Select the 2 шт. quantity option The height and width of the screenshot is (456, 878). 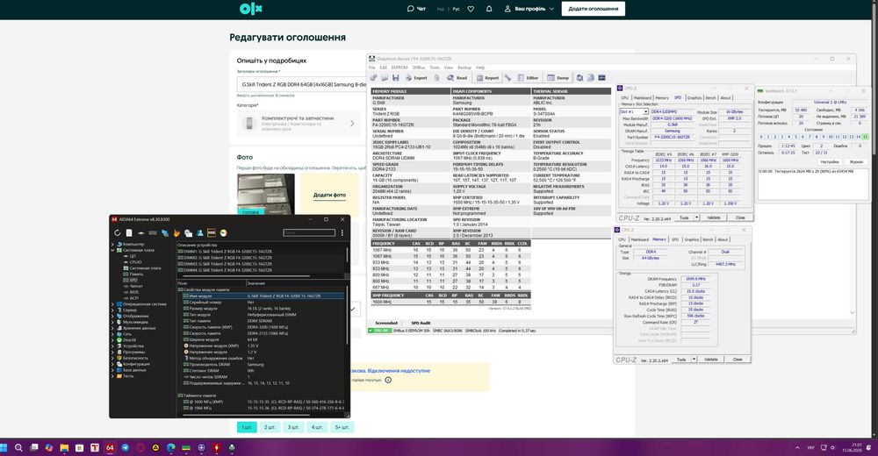coord(270,427)
